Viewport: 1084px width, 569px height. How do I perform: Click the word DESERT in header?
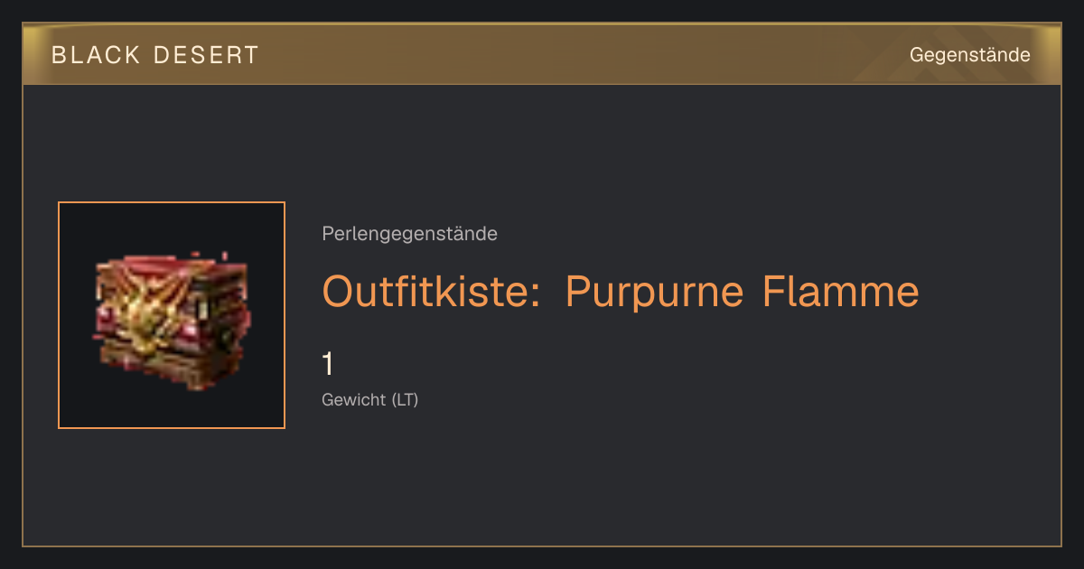click(204, 55)
